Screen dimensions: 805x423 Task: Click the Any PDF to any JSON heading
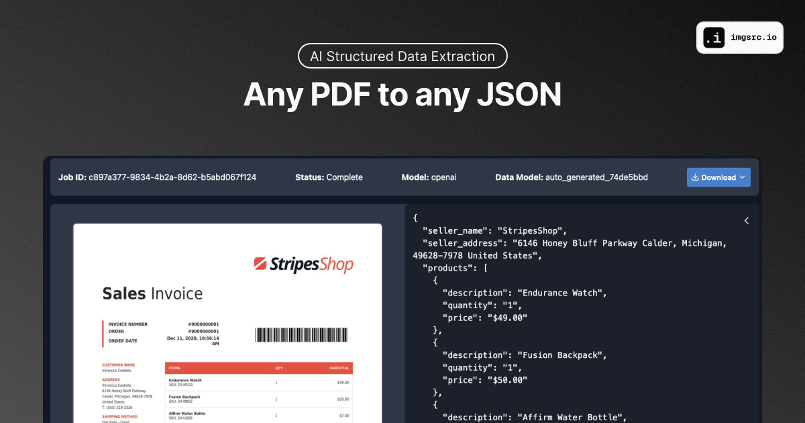(x=402, y=94)
